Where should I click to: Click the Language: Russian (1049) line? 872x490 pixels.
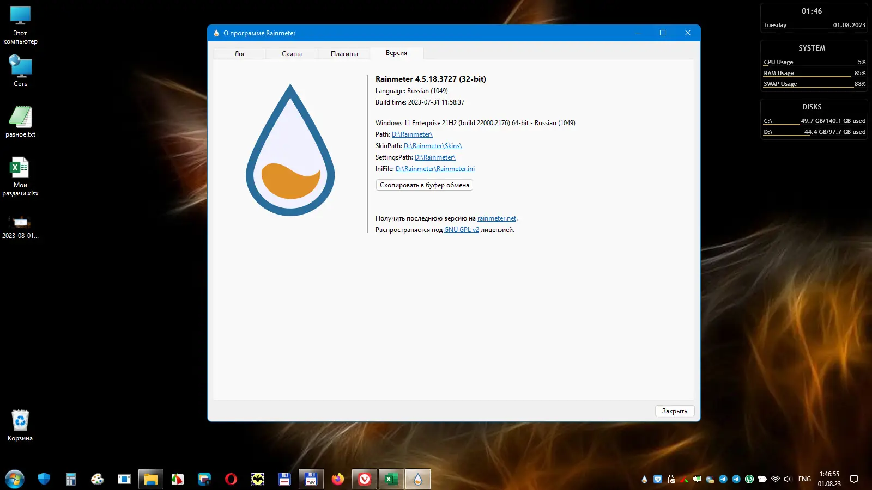point(411,91)
